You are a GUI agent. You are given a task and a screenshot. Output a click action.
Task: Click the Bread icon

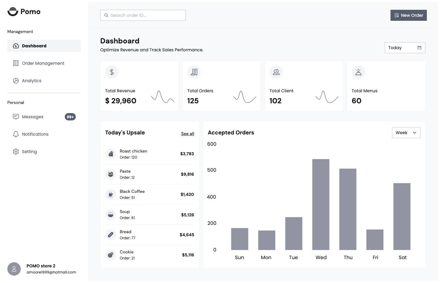pyautogui.click(x=111, y=234)
